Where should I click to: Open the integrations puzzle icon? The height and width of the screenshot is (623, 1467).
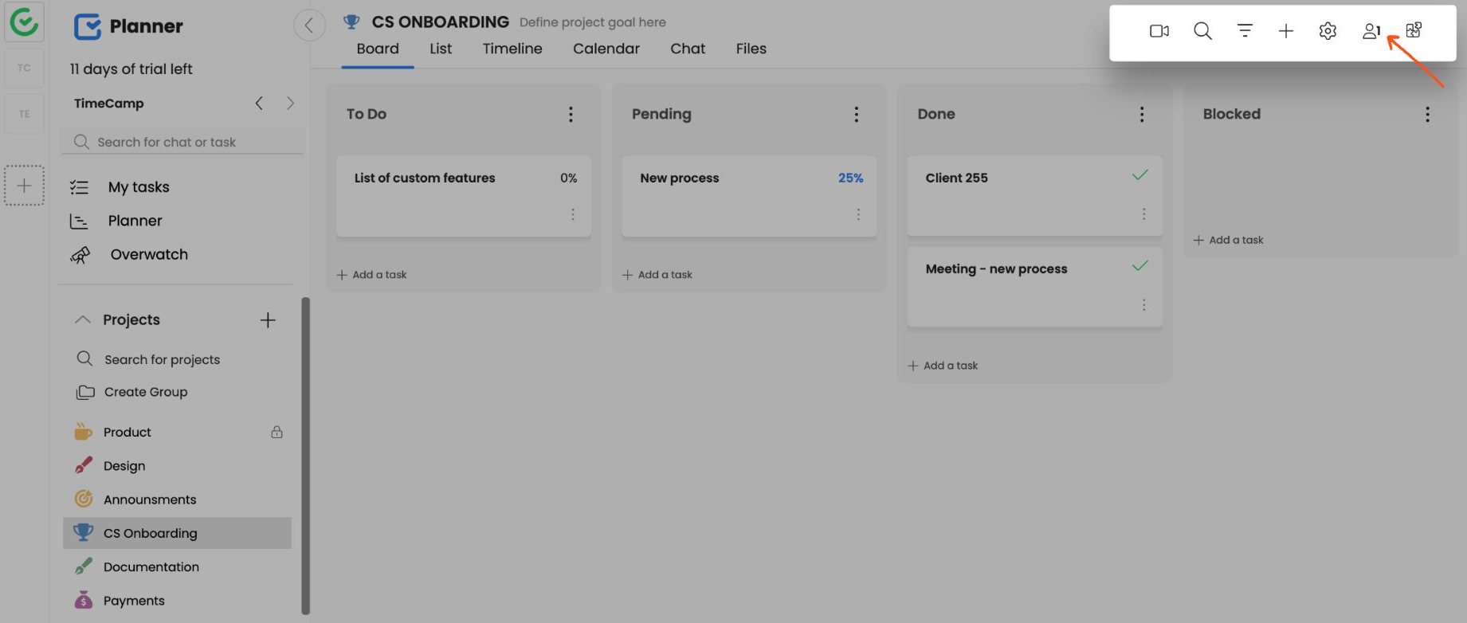pos(1414,30)
